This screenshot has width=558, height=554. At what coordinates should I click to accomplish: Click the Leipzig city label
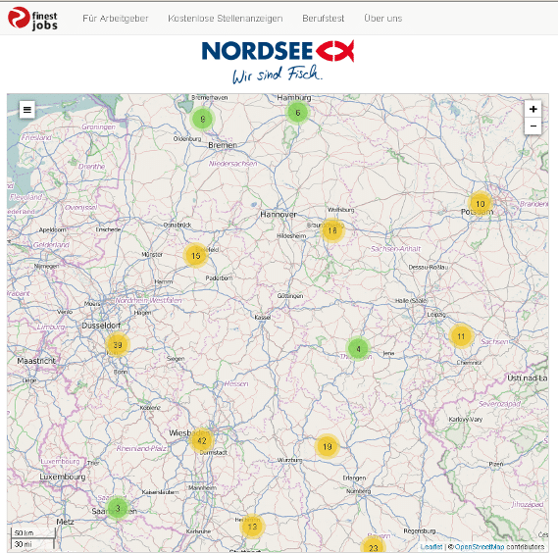pyautogui.click(x=436, y=315)
